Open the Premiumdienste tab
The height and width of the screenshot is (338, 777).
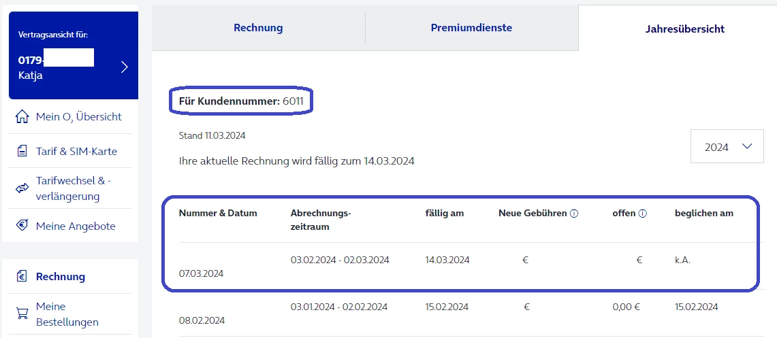tap(471, 28)
